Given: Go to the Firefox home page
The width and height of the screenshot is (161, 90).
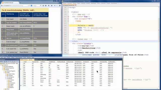Looking at the screenshot, I should pos(52,5).
